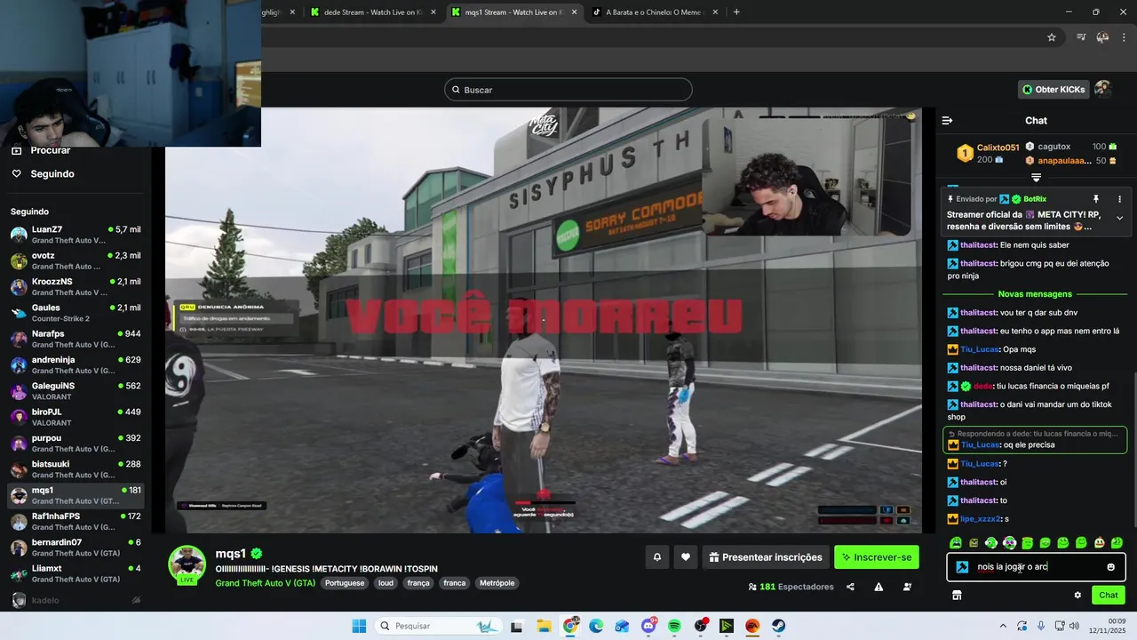Open bernardin07 channel in followed list

click(76, 547)
